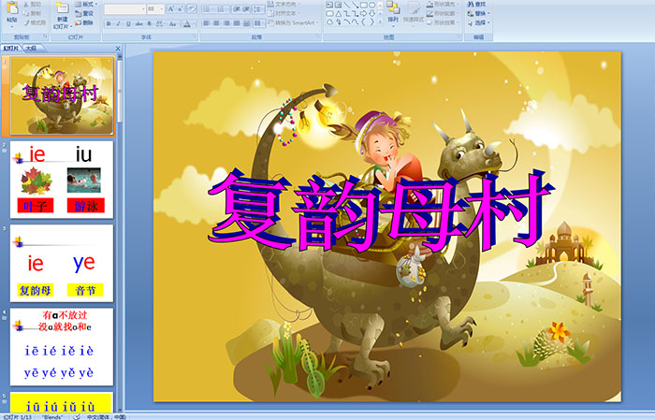This screenshot has width=655, height=420.
Task: Select the slide 3 thumbnail with ie ye
Action: click(62, 264)
